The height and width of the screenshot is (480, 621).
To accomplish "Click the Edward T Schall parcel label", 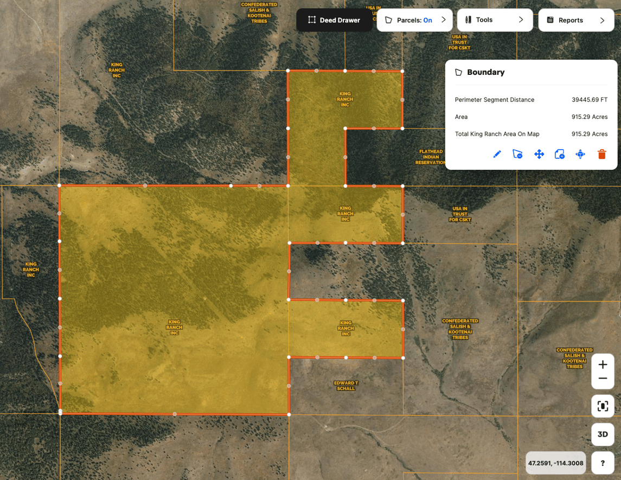I will (x=345, y=386).
